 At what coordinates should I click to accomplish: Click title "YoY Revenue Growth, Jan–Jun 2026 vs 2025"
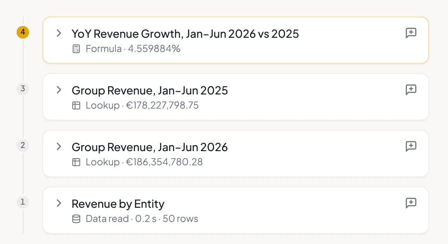[x=185, y=34]
